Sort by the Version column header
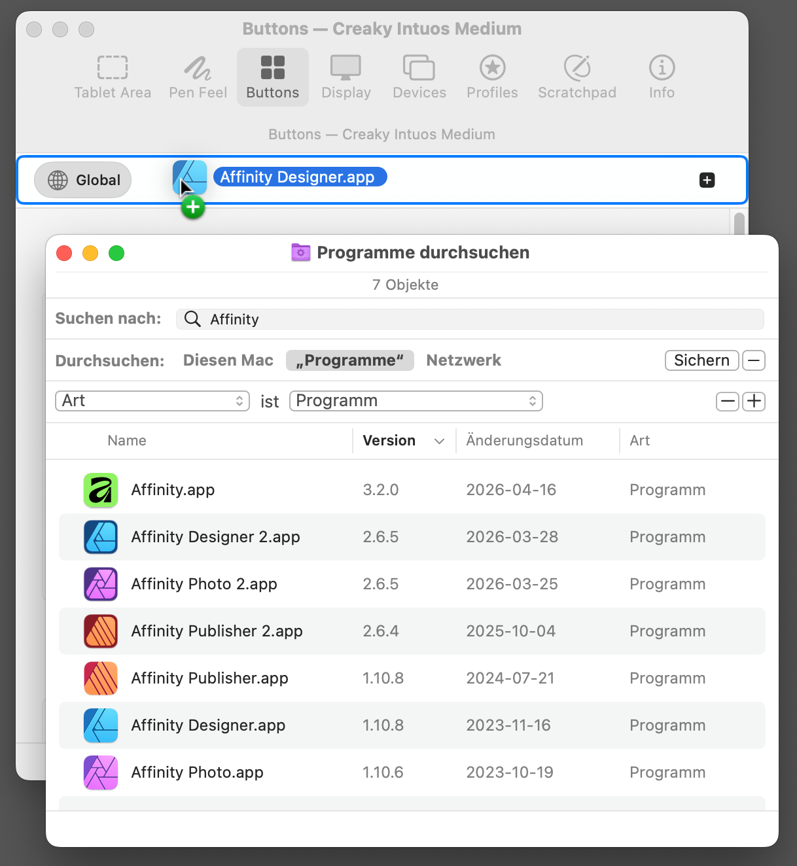797x866 pixels. point(389,441)
